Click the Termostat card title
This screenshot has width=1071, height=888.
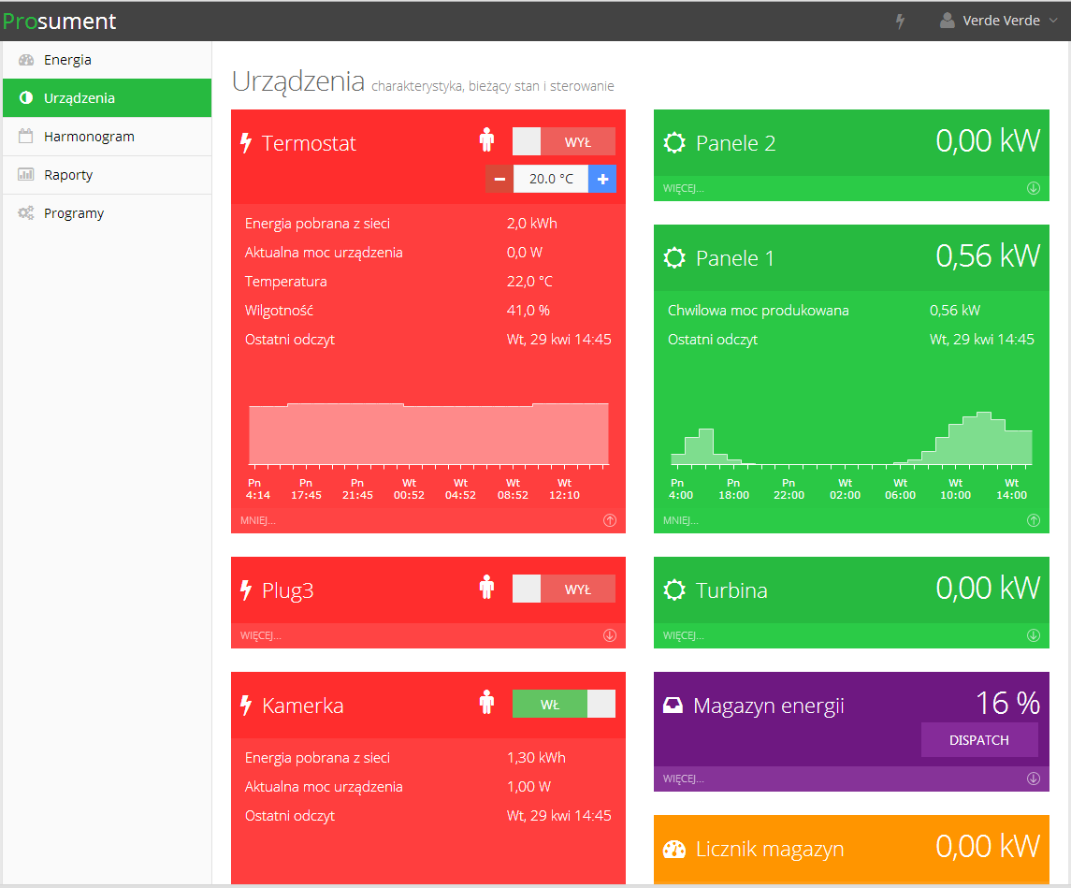coord(309,143)
